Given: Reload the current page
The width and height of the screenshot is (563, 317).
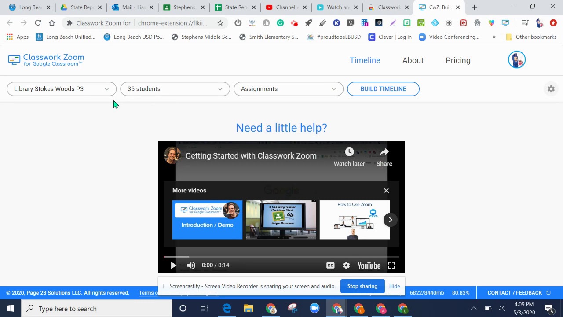Looking at the screenshot, I should pyautogui.click(x=38, y=23).
